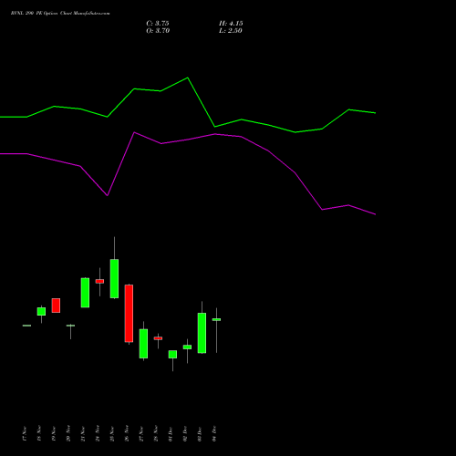Select the tall red candle for 26 Nov
Screen dimensions: 456x456
(129, 314)
